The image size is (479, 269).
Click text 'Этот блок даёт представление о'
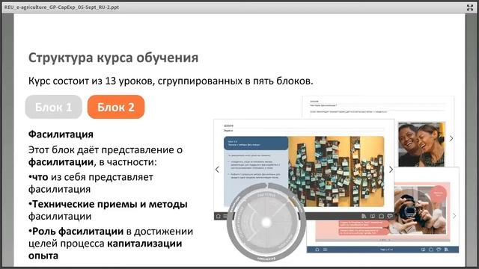106,149
